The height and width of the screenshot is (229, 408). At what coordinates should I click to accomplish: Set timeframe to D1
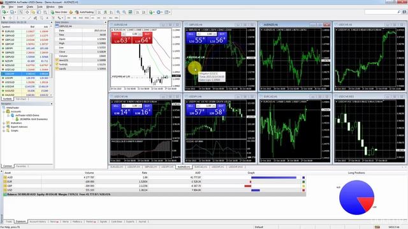(x=105, y=18)
